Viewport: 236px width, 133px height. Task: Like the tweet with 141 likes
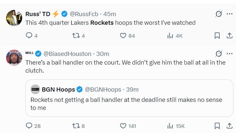[x=123, y=126]
